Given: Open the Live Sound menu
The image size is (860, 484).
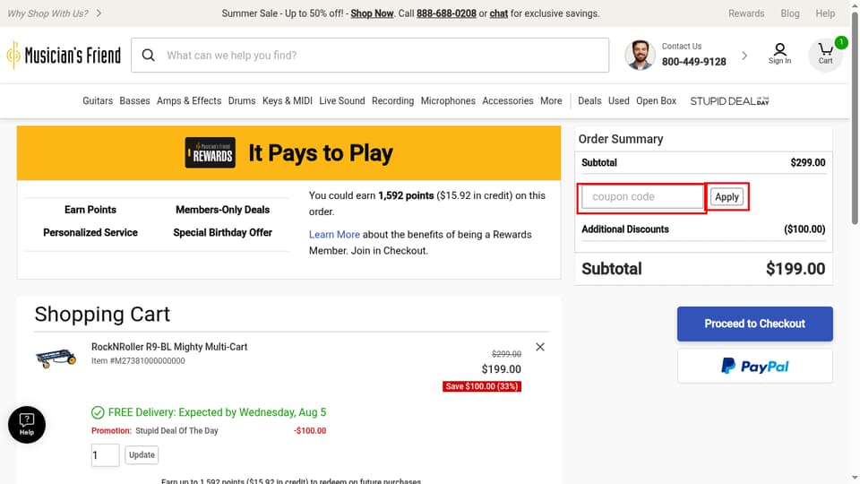Looking at the screenshot, I should coord(341,101).
